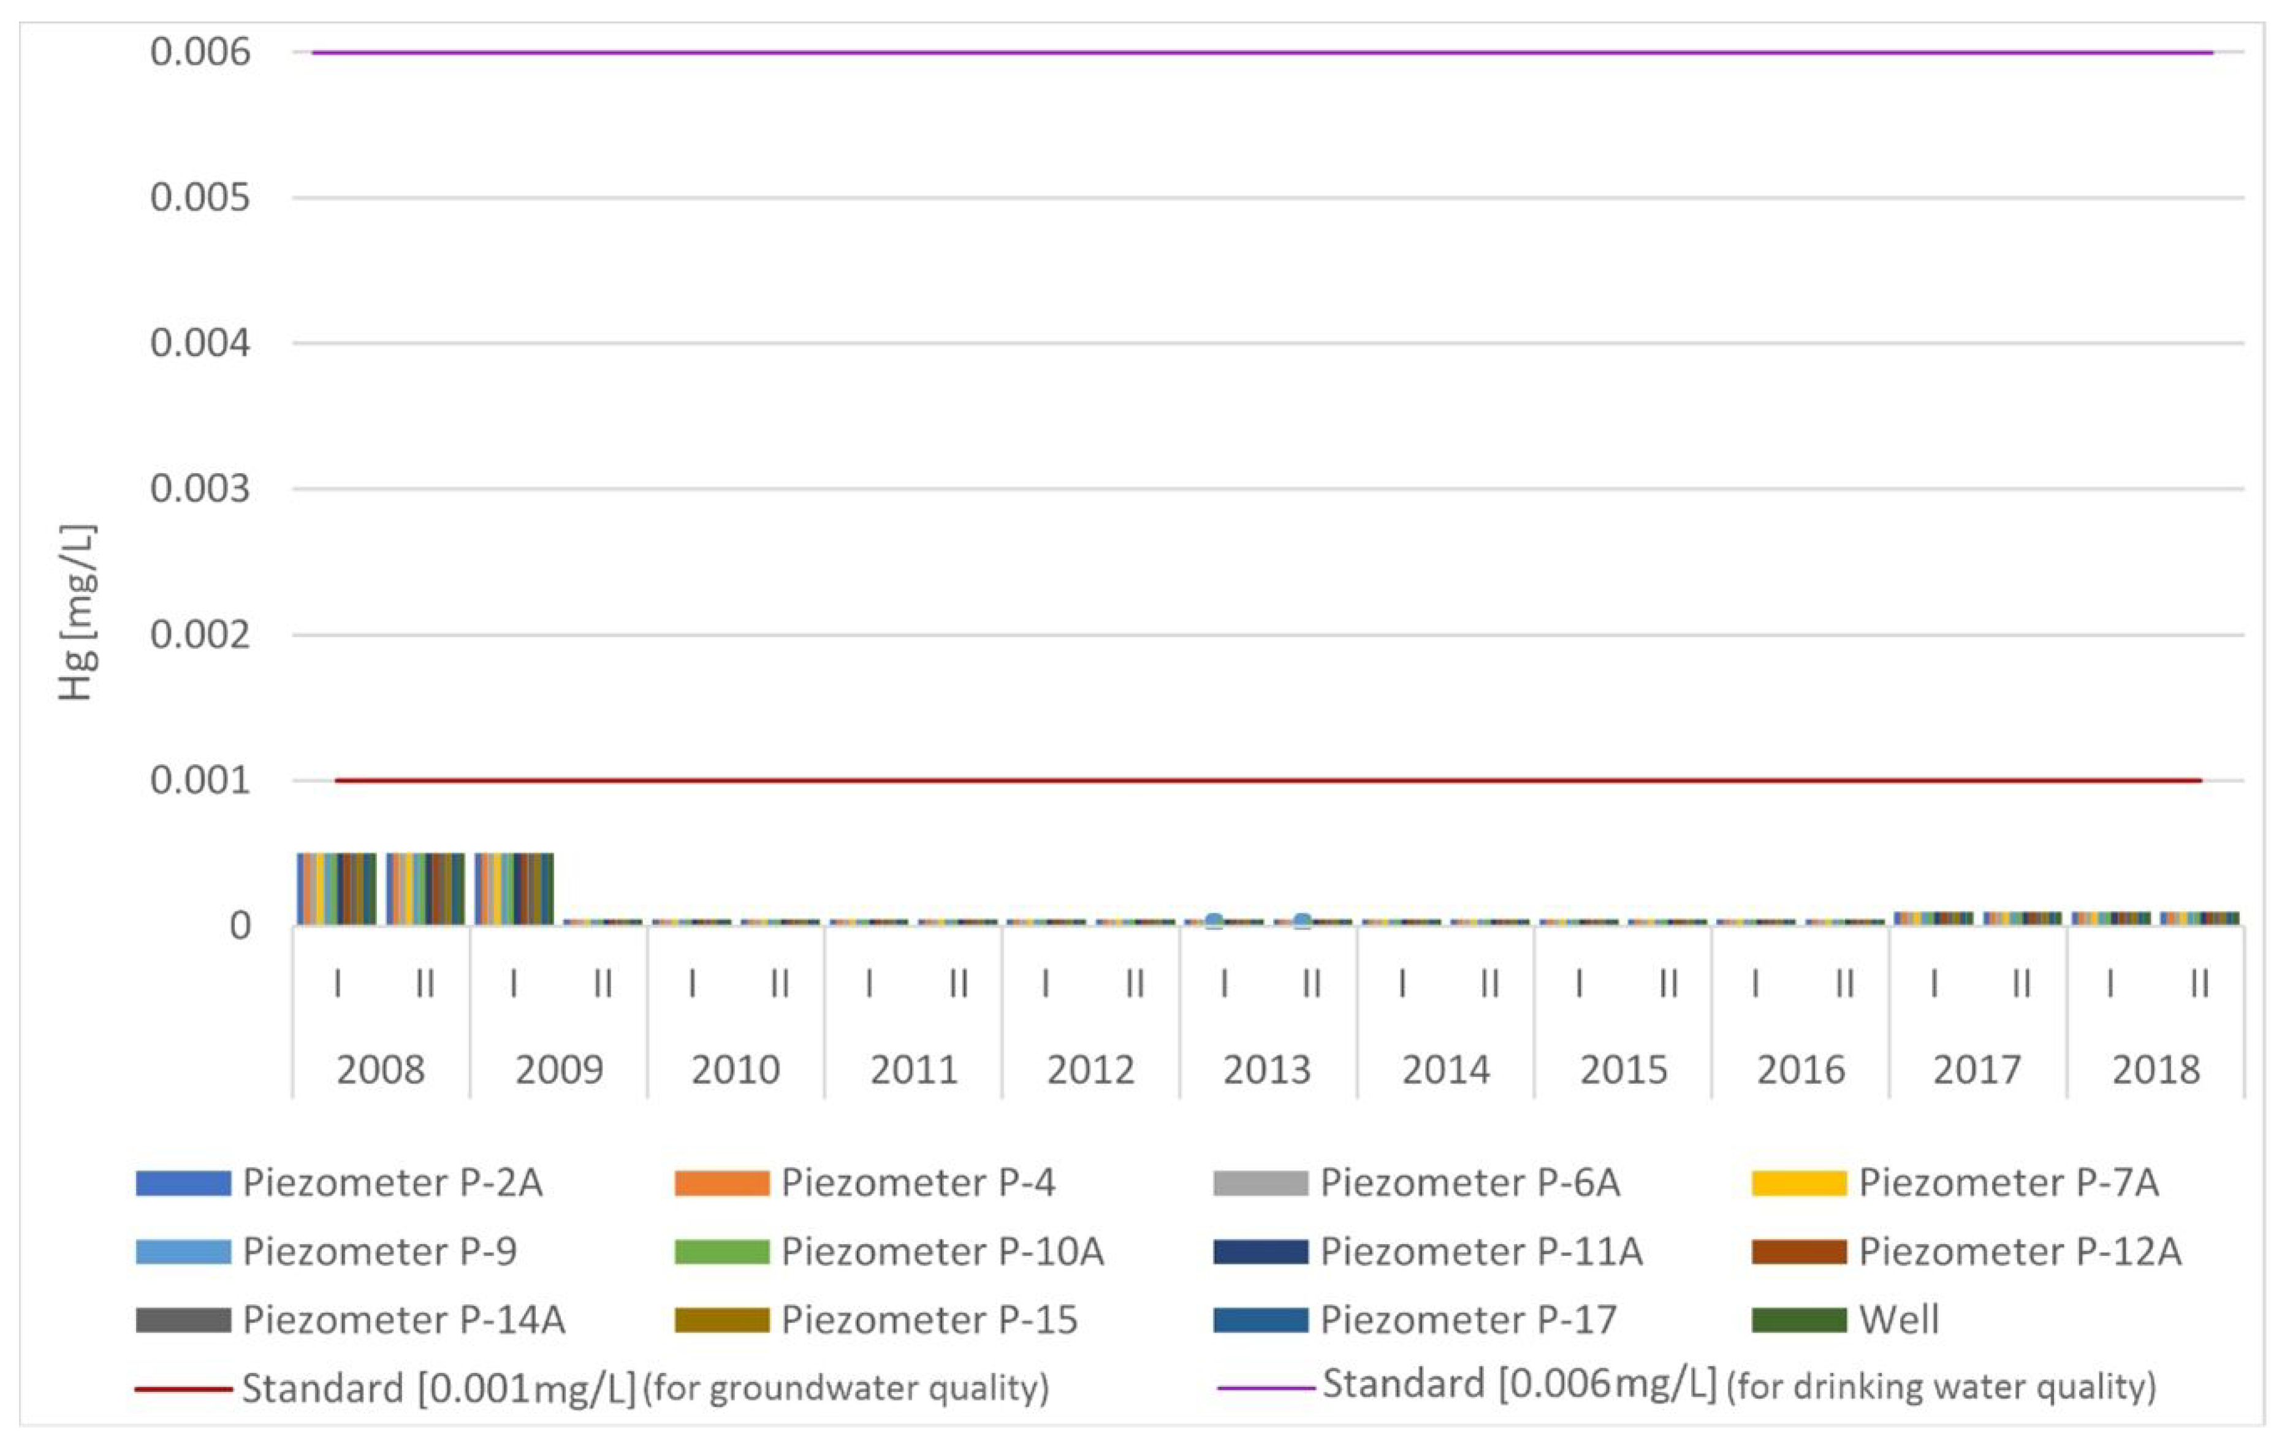The width and height of the screenshot is (2282, 1444).
Task: Click the first bar cluster of 2008
Action: pyautogui.click(x=337, y=889)
